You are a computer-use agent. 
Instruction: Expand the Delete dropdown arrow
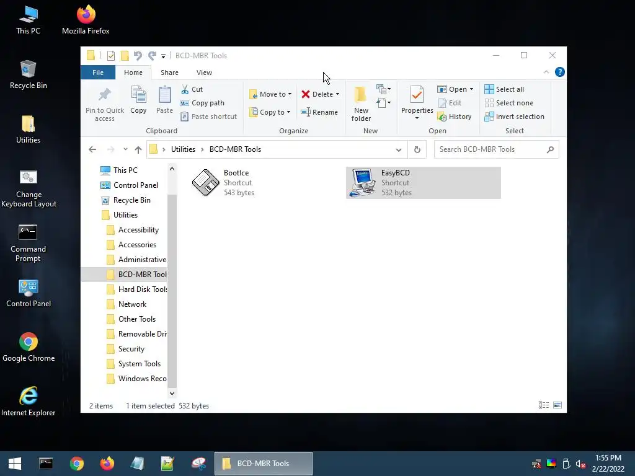(337, 94)
